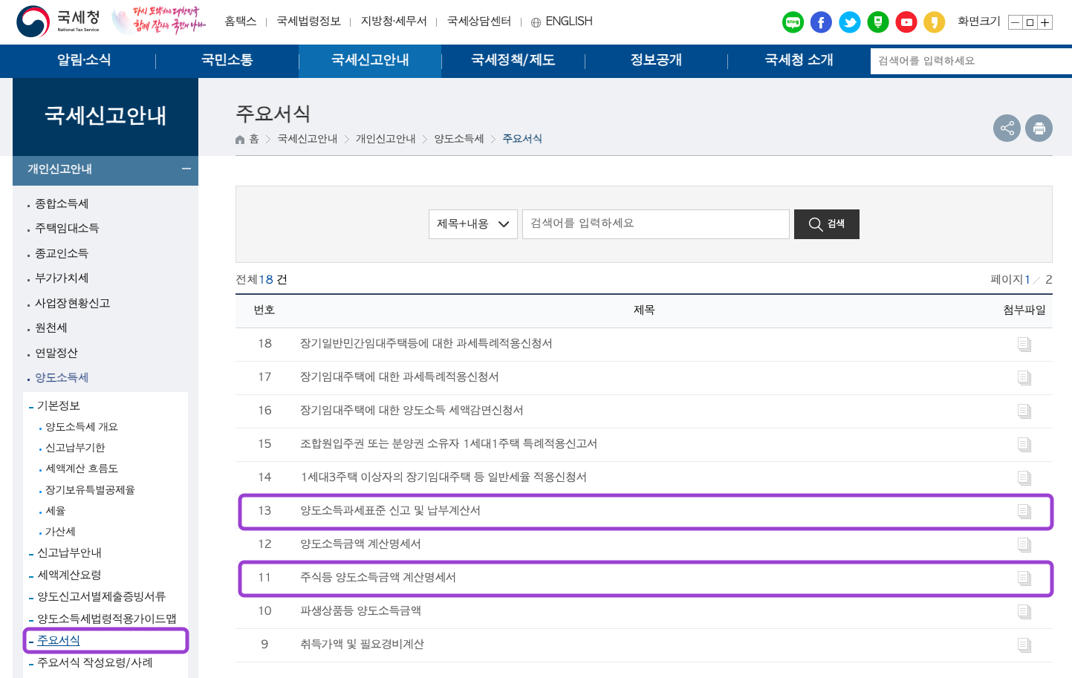The height and width of the screenshot is (678, 1072).
Task: Switch to the 국세정책/제도 navigation tab
Action: pos(513,61)
